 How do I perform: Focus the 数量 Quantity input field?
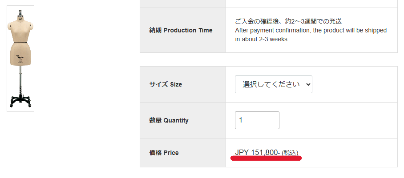(257, 120)
